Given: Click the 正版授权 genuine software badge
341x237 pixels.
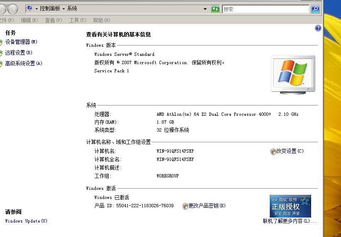Looking at the screenshot, I should coord(290,206).
